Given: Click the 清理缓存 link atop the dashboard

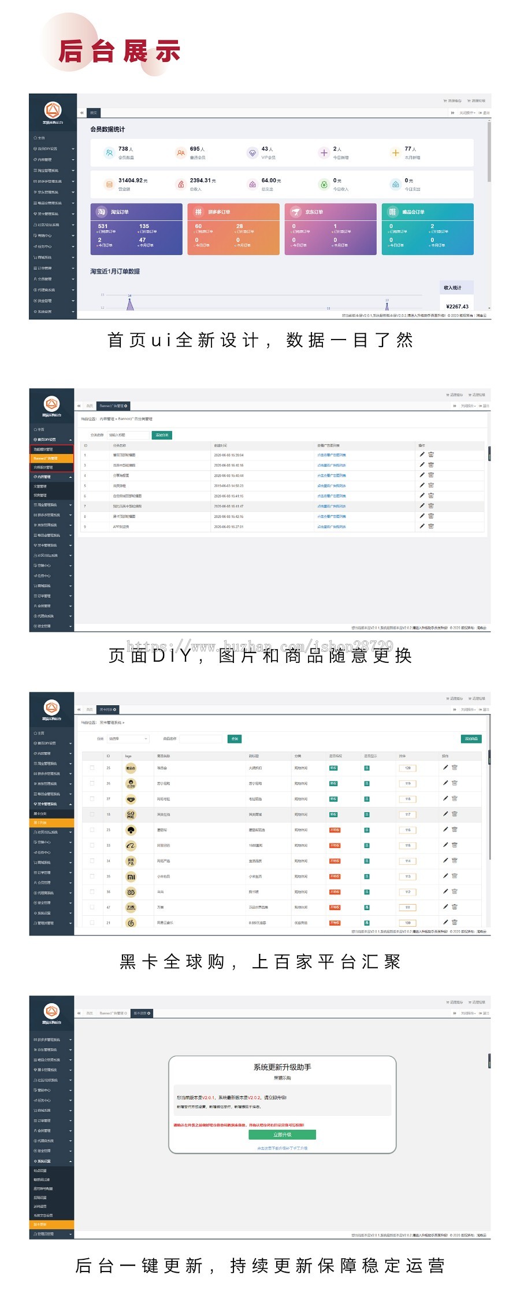Looking at the screenshot, I should coord(452,101).
